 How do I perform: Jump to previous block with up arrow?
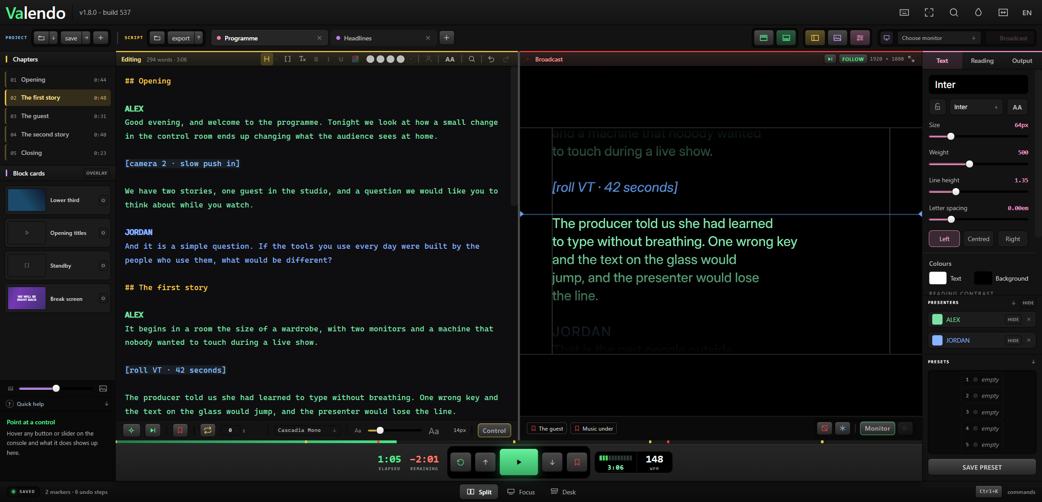pyautogui.click(x=485, y=462)
